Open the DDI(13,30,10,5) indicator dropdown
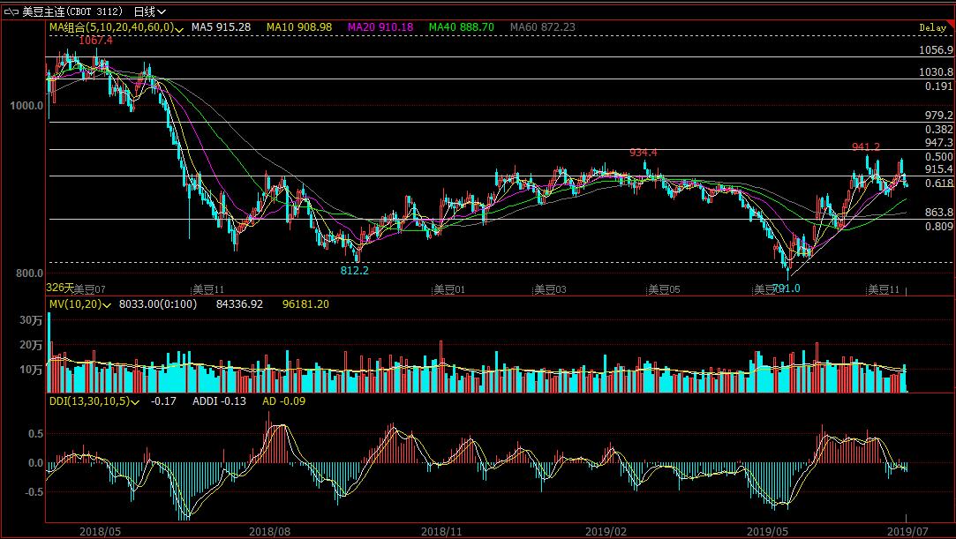The height and width of the screenshot is (539, 956). tap(135, 401)
